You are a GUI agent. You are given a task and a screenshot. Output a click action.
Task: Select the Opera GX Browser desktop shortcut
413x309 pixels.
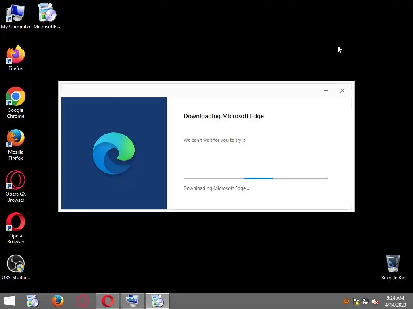[x=16, y=186]
